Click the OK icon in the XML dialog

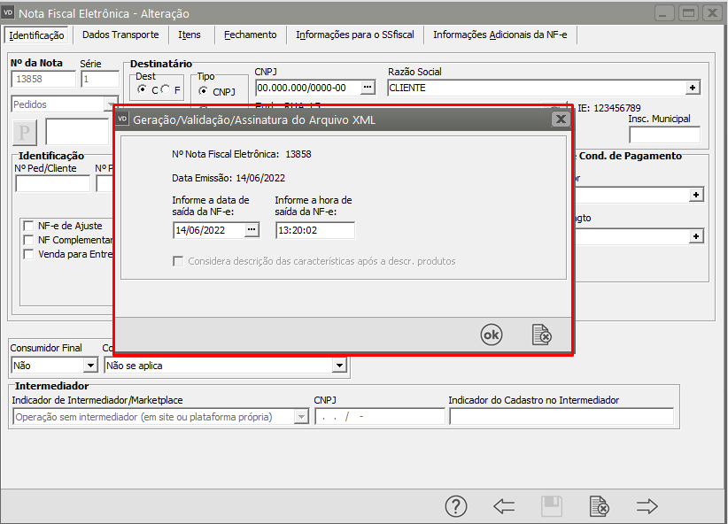pyautogui.click(x=491, y=335)
